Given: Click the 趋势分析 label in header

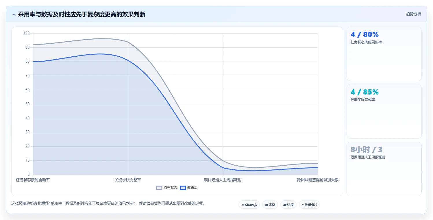Looking at the screenshot, I should 413,14.
